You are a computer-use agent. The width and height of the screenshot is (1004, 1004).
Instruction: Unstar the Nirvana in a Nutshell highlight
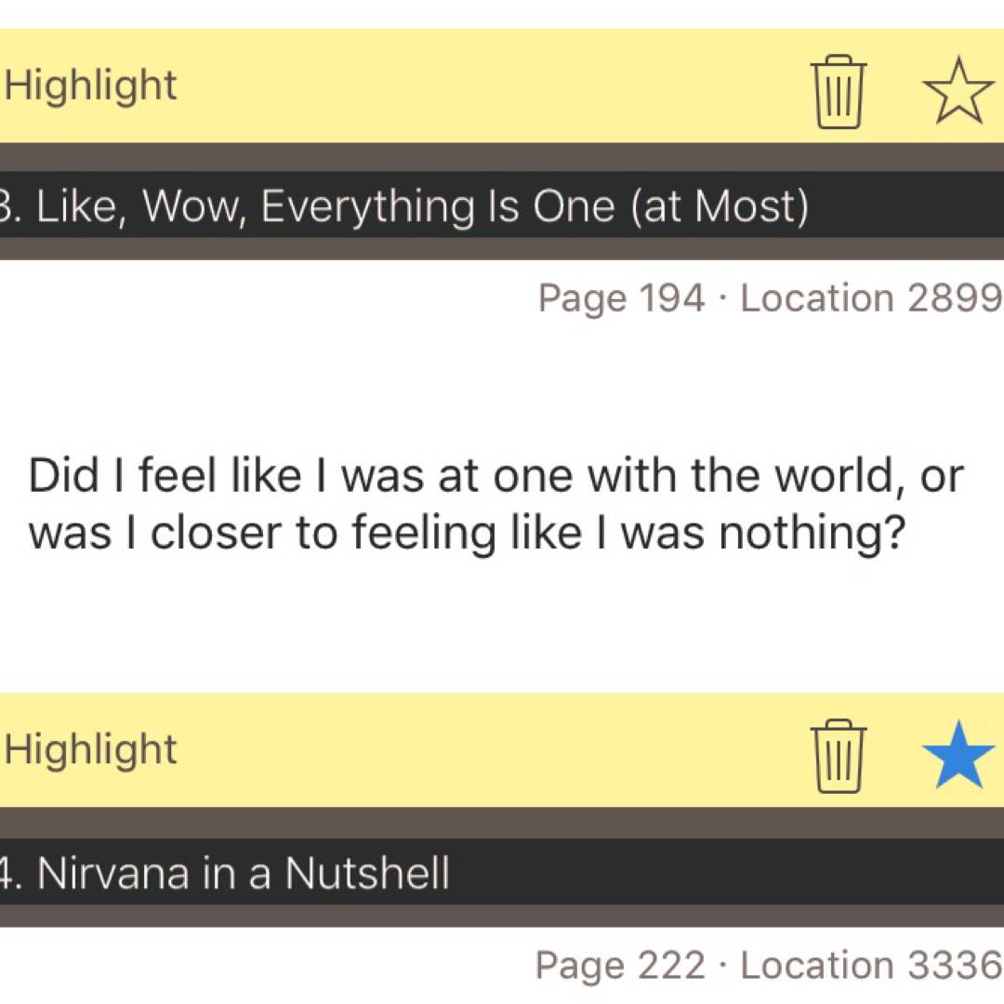958,755
